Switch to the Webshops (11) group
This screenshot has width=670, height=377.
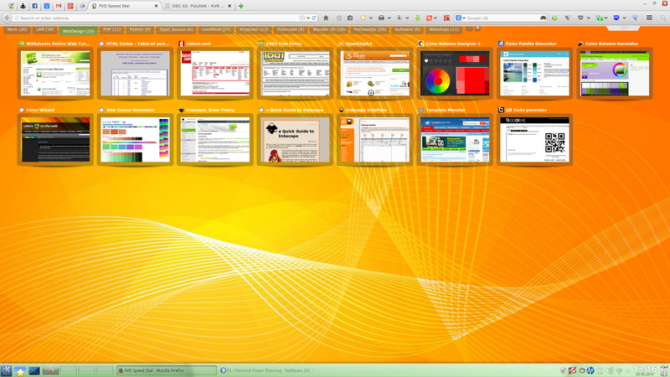444,29
